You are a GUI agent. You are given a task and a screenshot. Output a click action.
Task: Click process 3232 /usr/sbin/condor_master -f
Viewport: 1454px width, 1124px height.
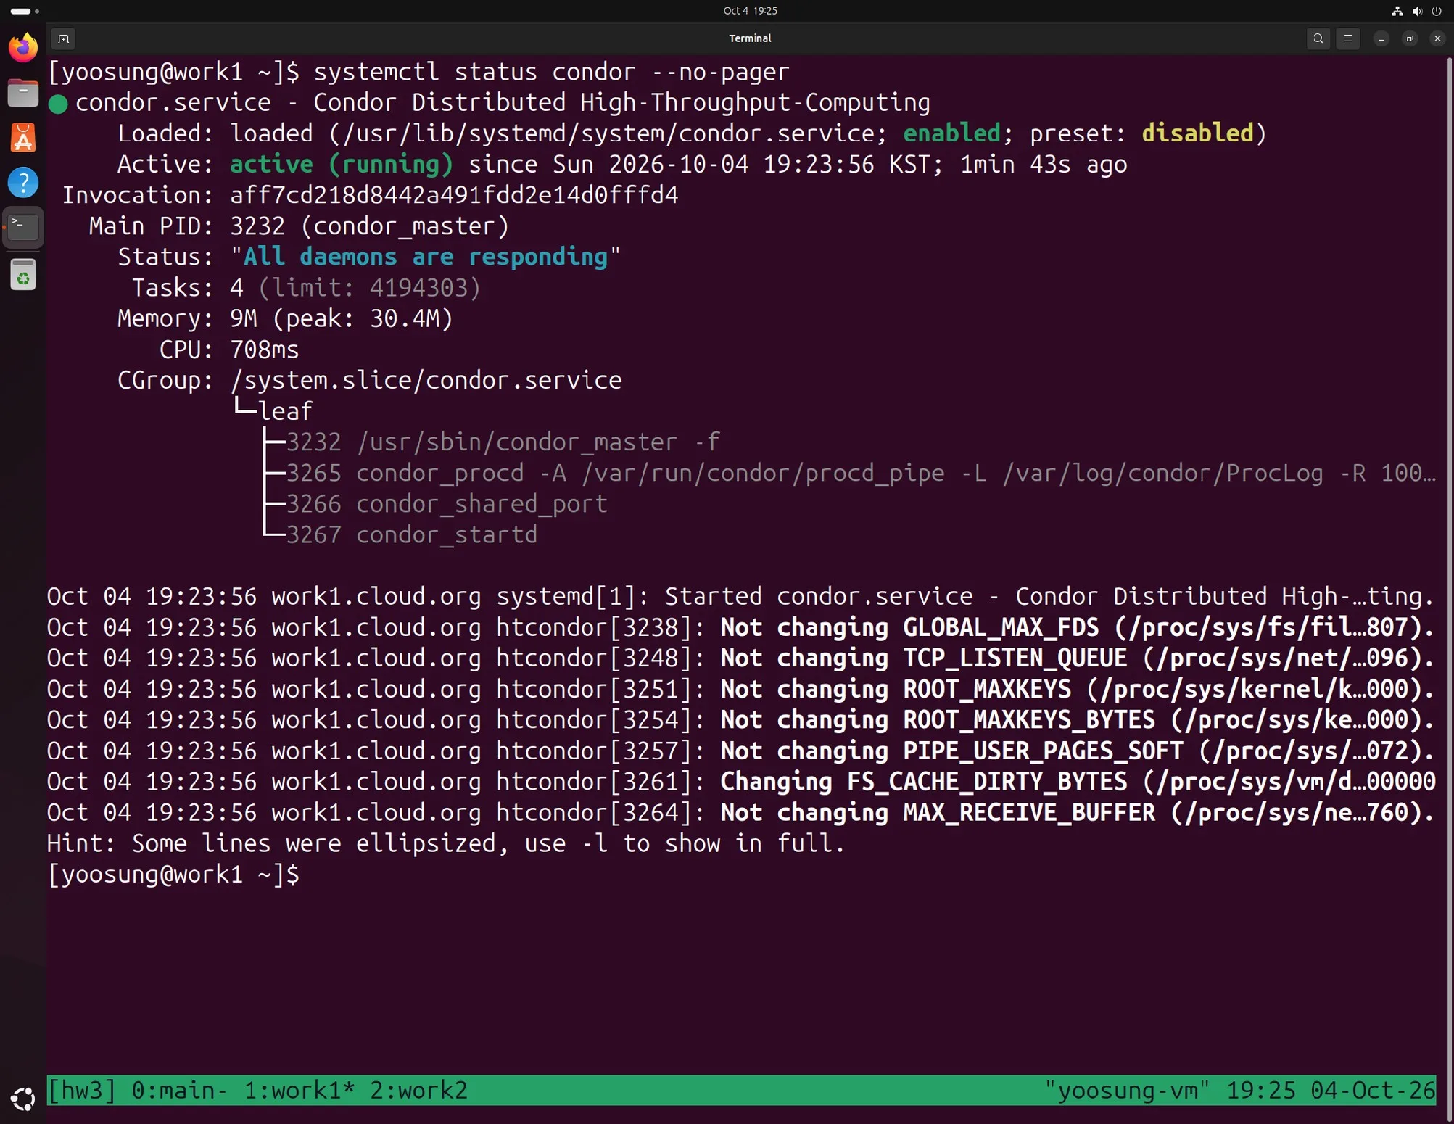click(503, 442)
